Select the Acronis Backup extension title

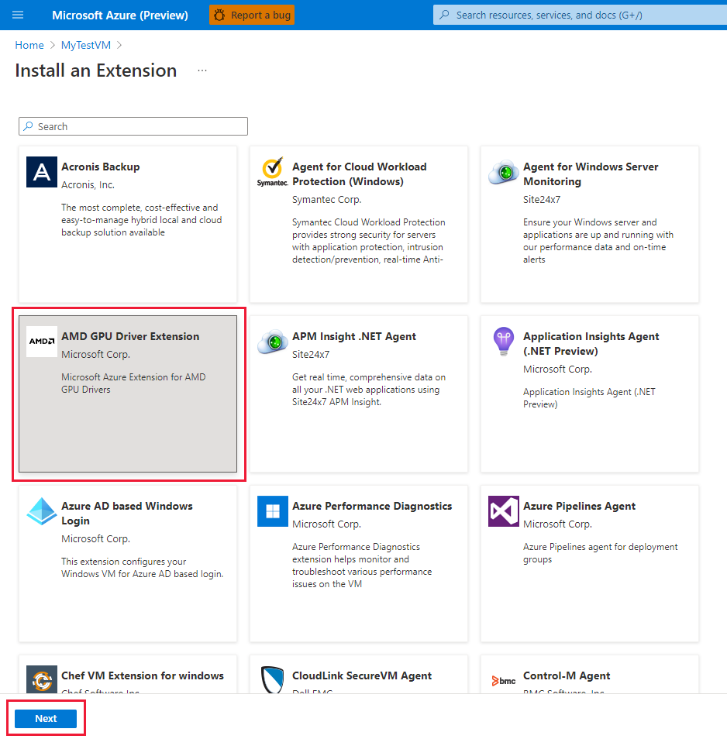pos(101,167)
